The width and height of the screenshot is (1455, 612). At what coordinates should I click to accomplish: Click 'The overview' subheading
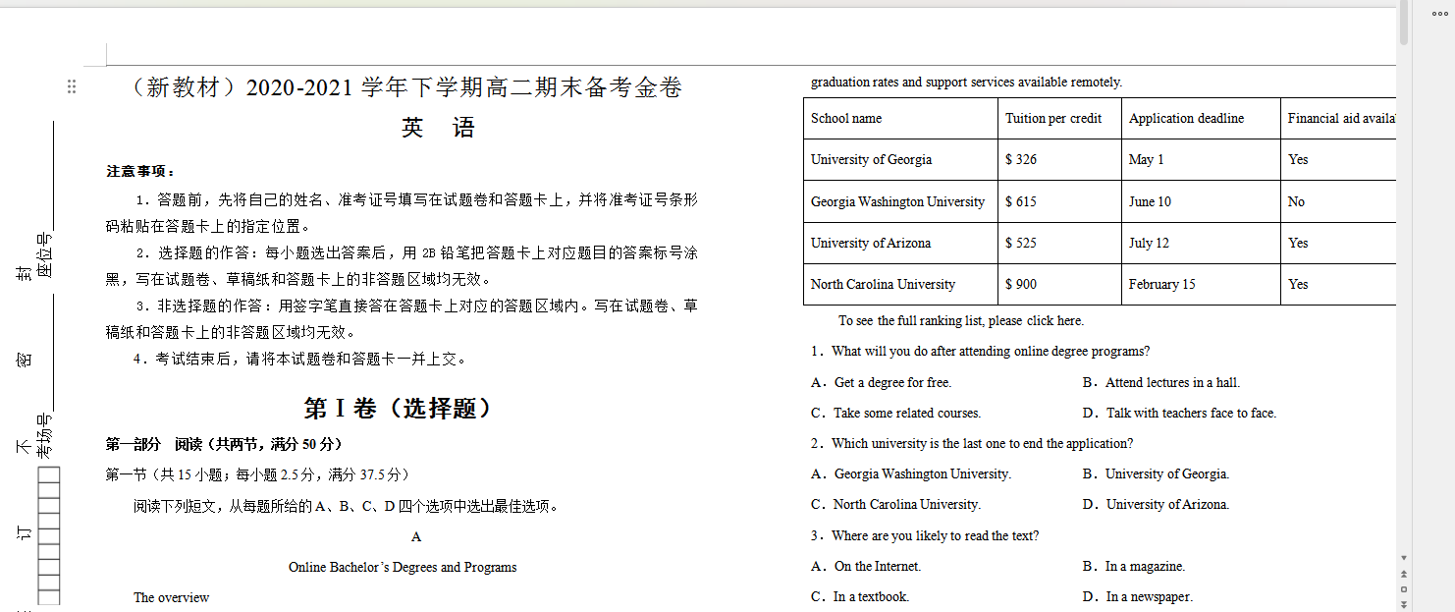(x=172, y=597)
